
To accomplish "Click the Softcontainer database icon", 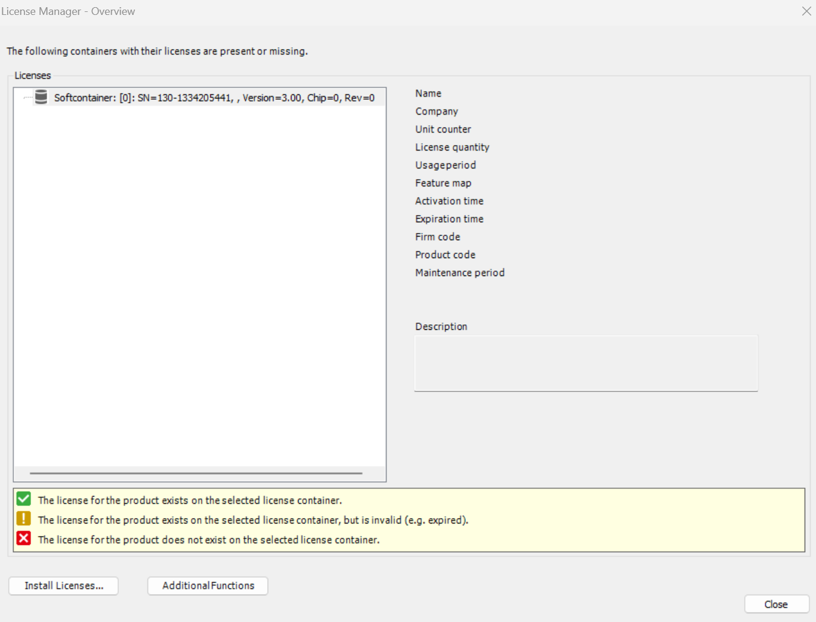I will 41,97.
